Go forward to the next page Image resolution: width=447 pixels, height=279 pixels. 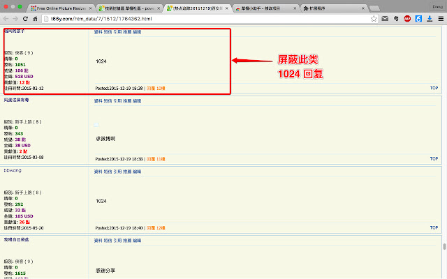coord(15,19)
